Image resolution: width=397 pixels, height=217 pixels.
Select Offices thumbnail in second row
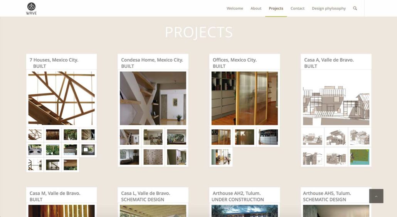pyautogui.click(x=221, y=157)
